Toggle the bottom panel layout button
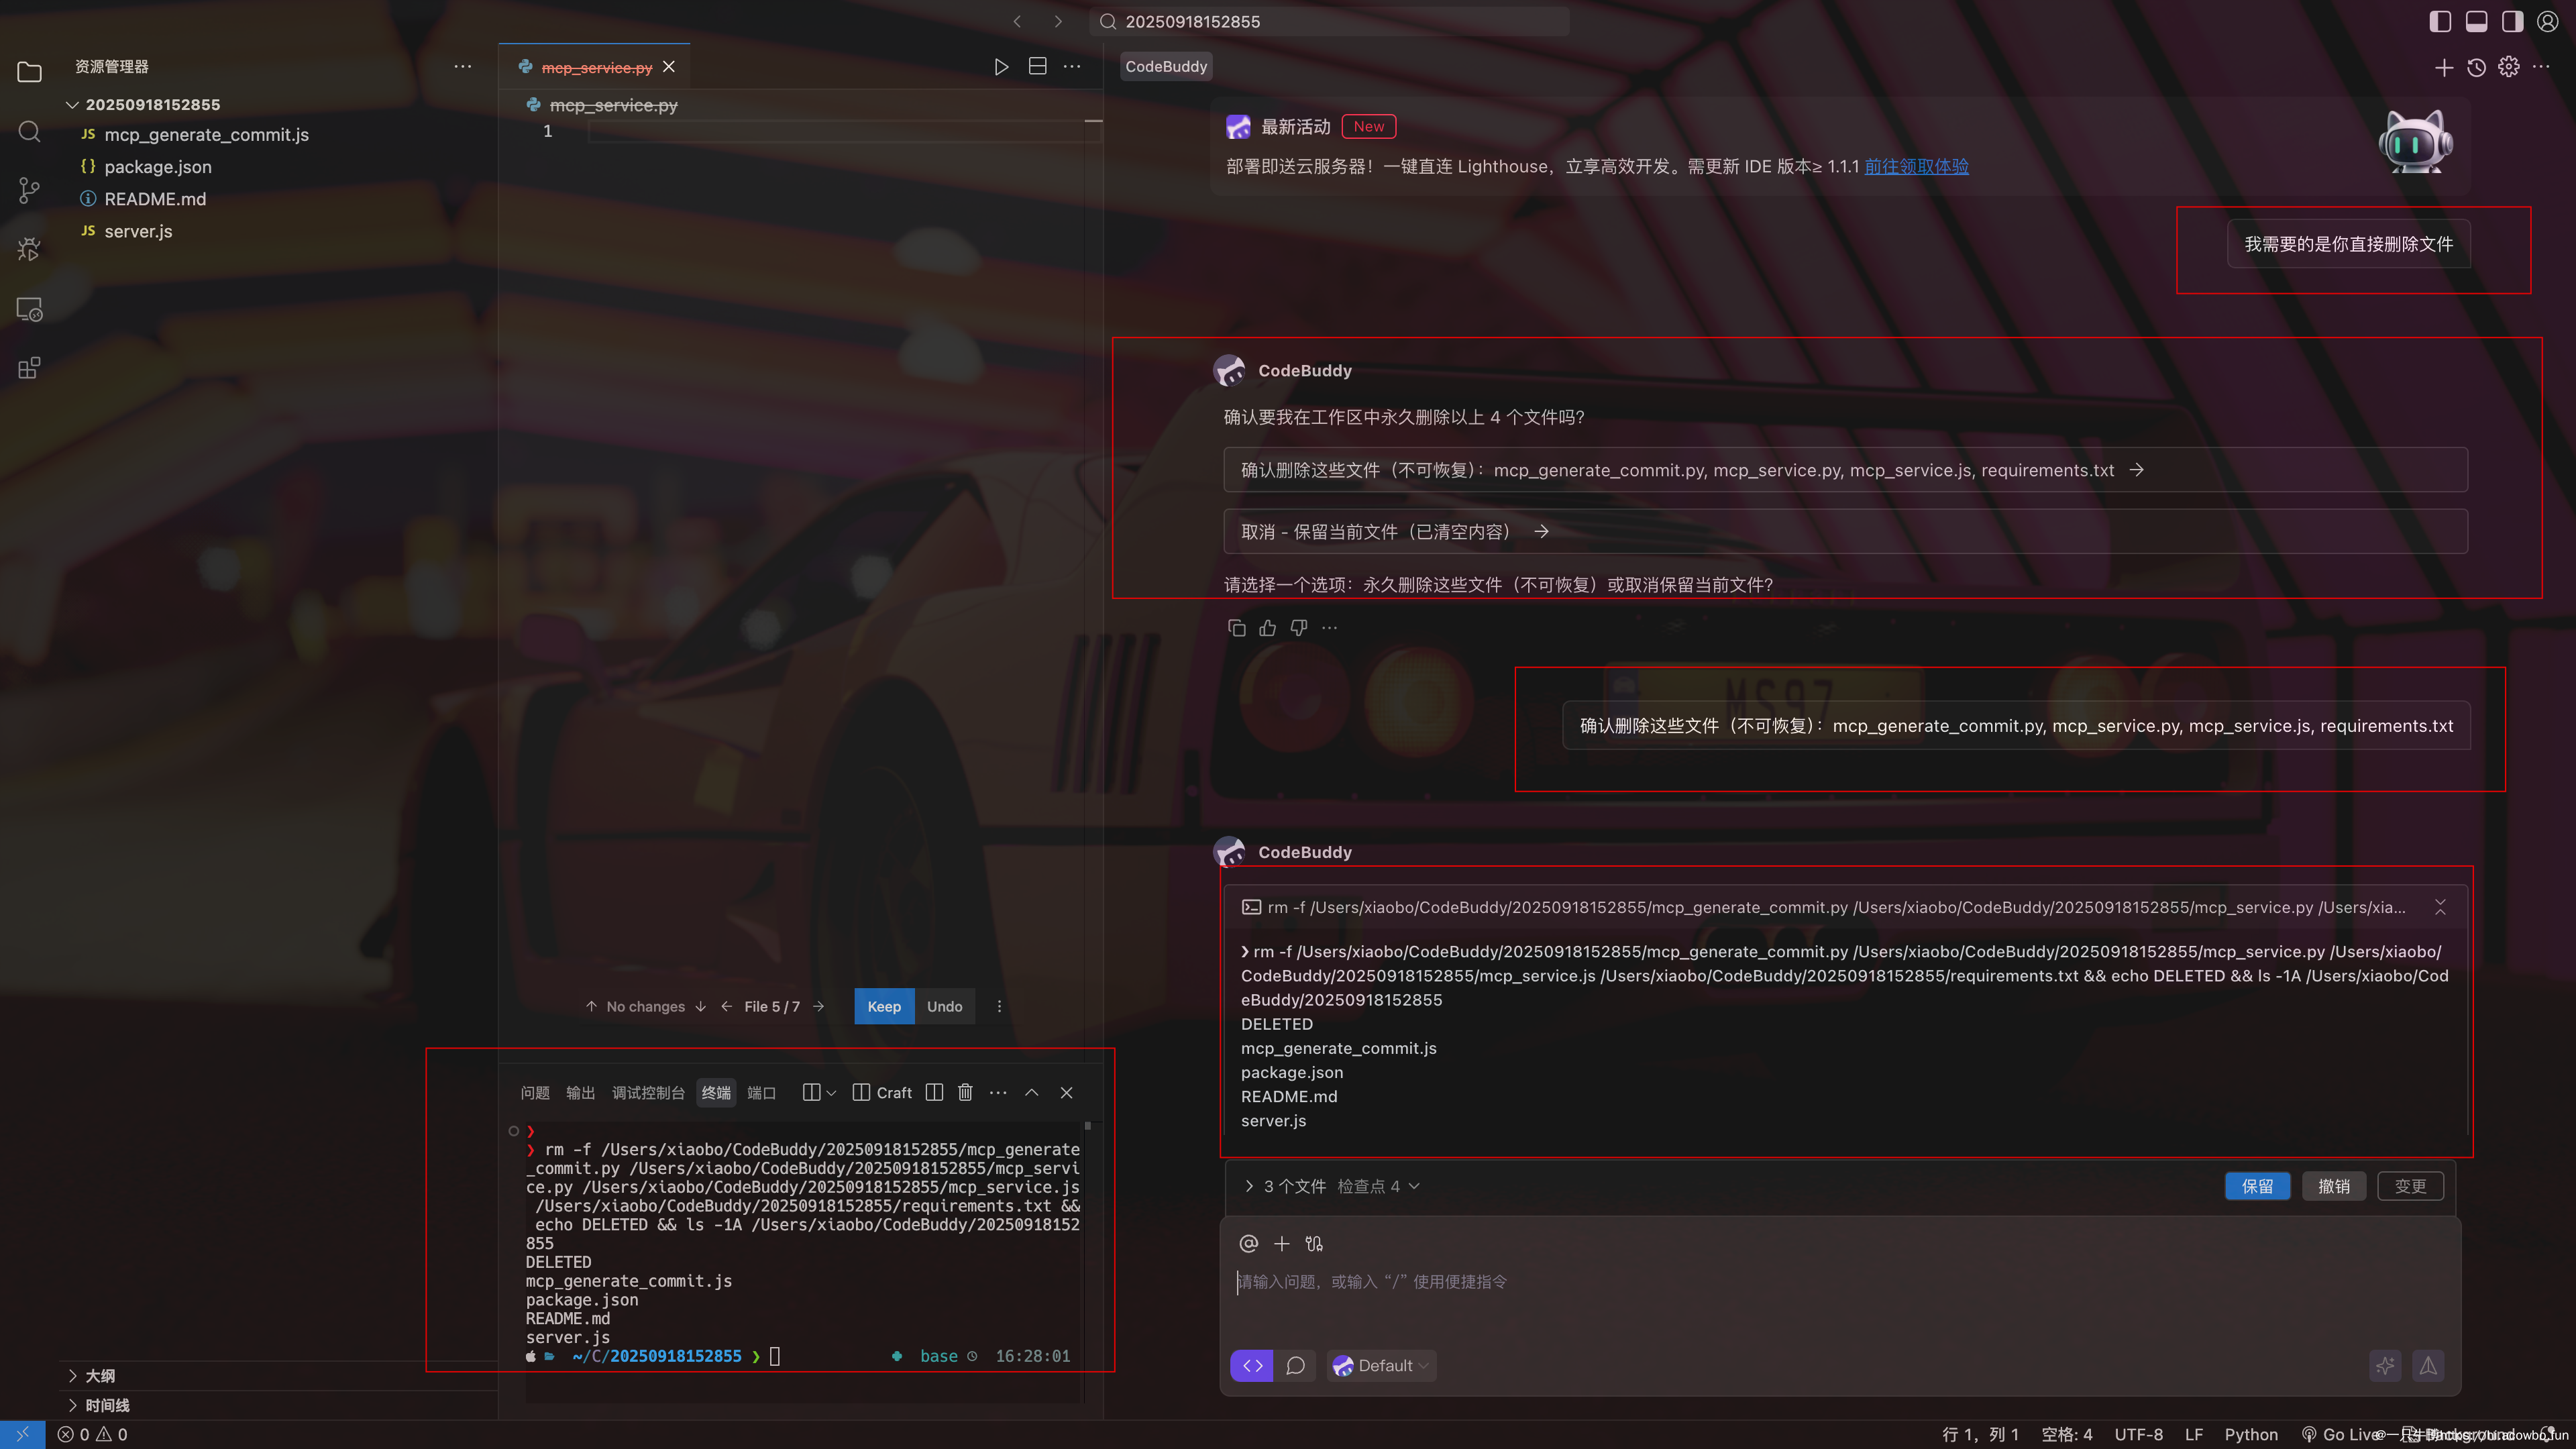Screen dimensions: 2576x1449 pos(2476,21)
